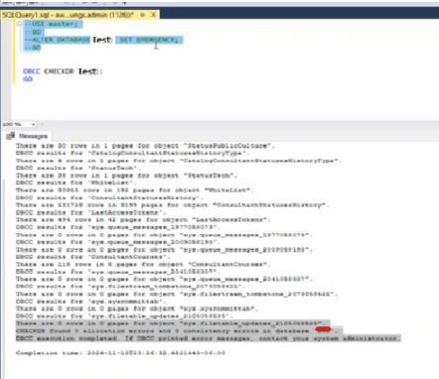Screen dimensions: 439x379
Task: Open the 100 % zoom dropdown
Action: 34,124
